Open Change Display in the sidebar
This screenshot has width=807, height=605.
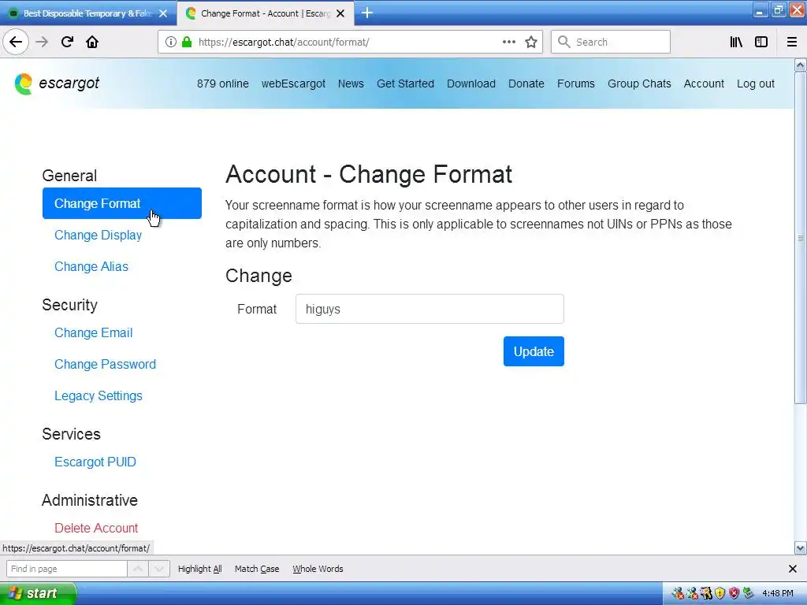98,235
